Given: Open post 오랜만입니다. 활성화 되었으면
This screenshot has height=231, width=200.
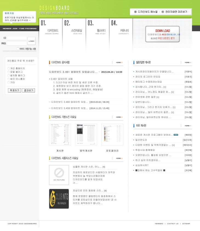Looking at the screenshot, I should [x=153, y=155].
